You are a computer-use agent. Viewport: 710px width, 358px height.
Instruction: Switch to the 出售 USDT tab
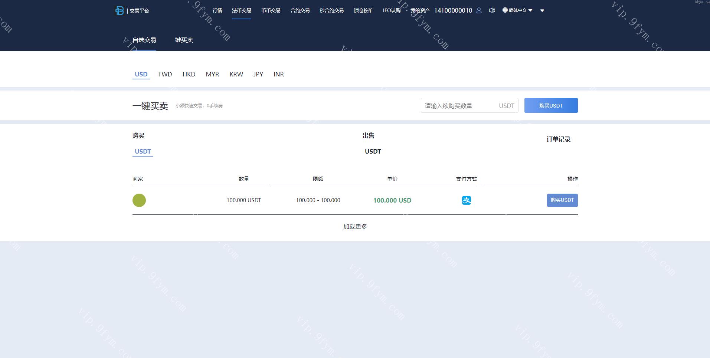(x=373, y=151)
